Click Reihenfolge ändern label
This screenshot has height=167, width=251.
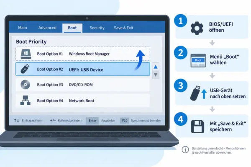(70, 121)
